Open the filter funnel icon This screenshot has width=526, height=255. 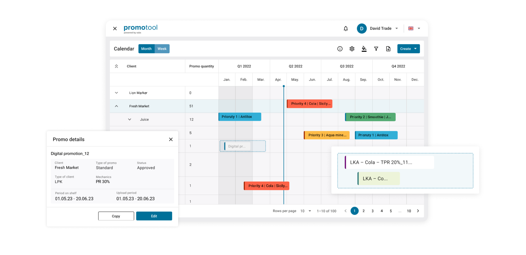click(x=376, y=49)
